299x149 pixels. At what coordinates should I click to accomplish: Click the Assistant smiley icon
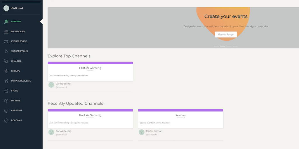[6, 111]
